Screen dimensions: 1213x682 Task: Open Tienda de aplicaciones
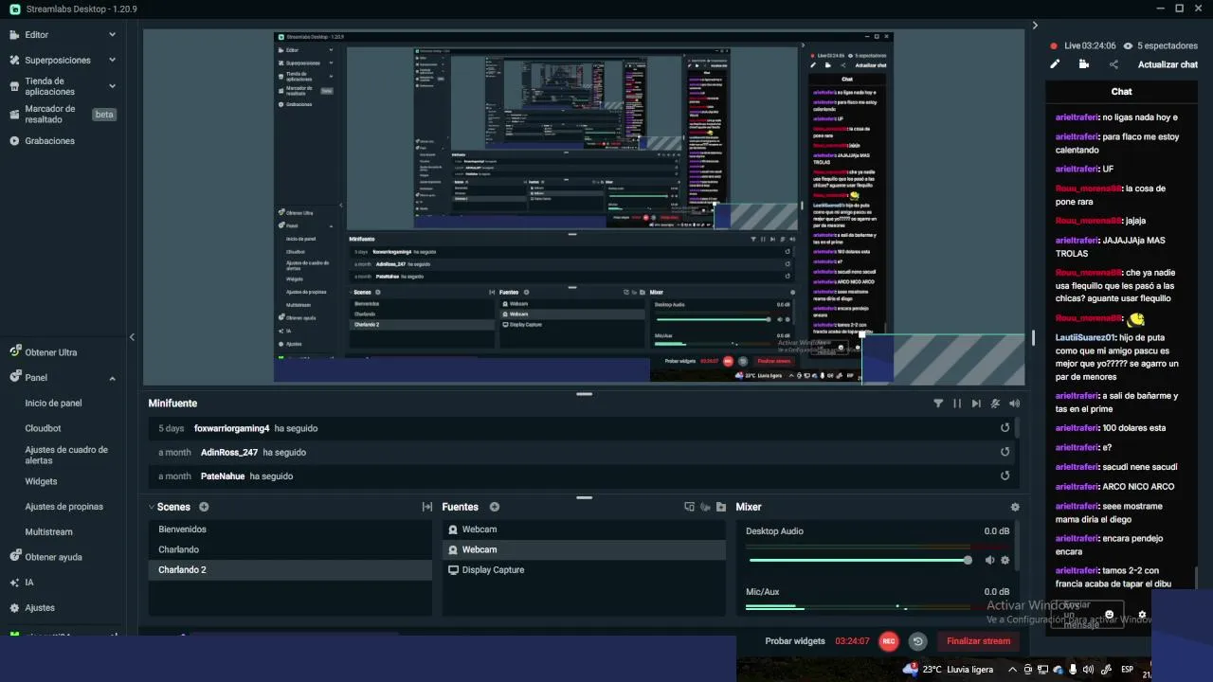pos(50,86)
